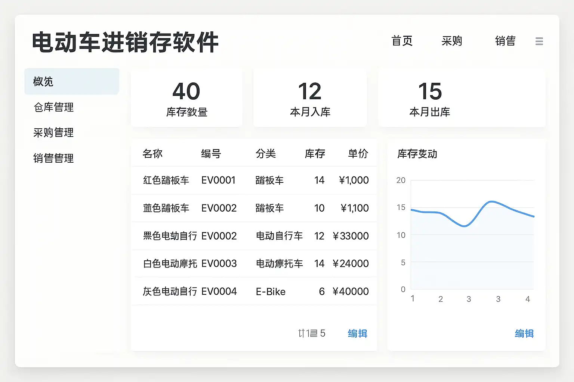Open the 本月入库 stat card showing 12
The height and width of the screenshot is (382, 574).
click(310, 98)
